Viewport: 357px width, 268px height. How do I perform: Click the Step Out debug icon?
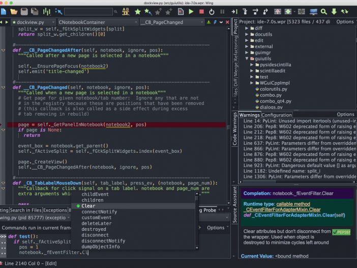[265, 11]
